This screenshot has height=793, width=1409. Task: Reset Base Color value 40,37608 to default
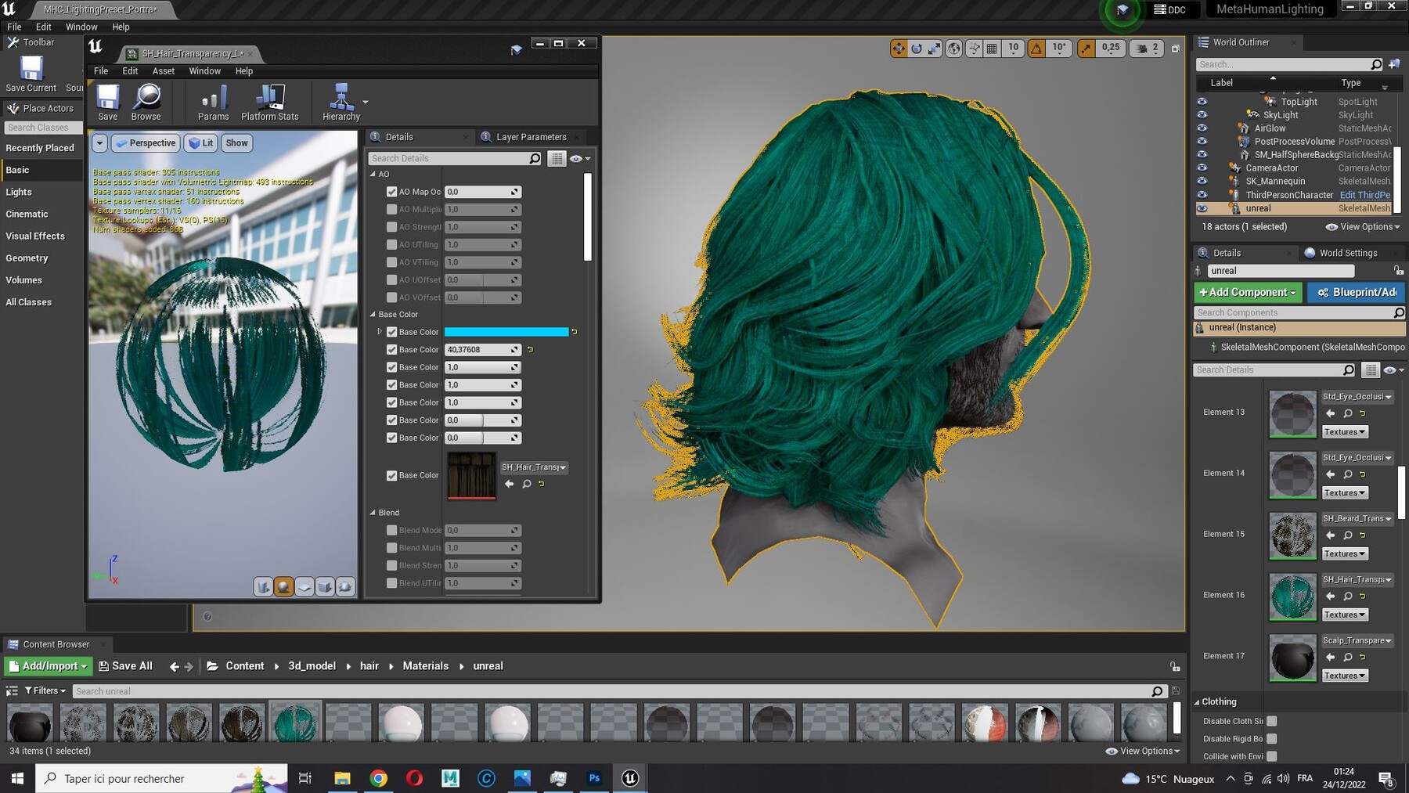pos(530,350)
